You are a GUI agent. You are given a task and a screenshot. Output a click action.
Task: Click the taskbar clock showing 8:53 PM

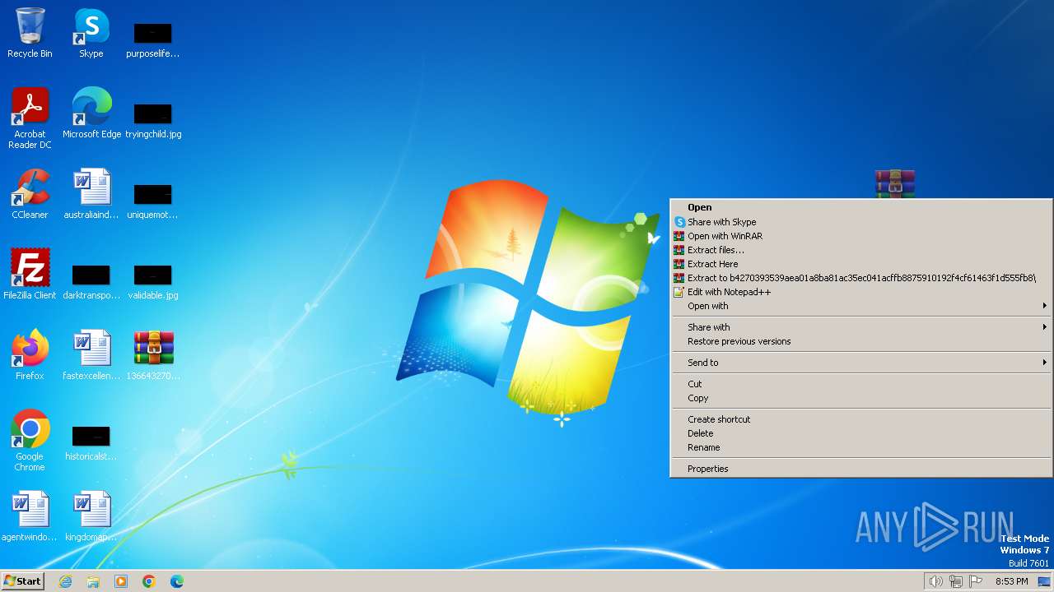(1011, 581)
